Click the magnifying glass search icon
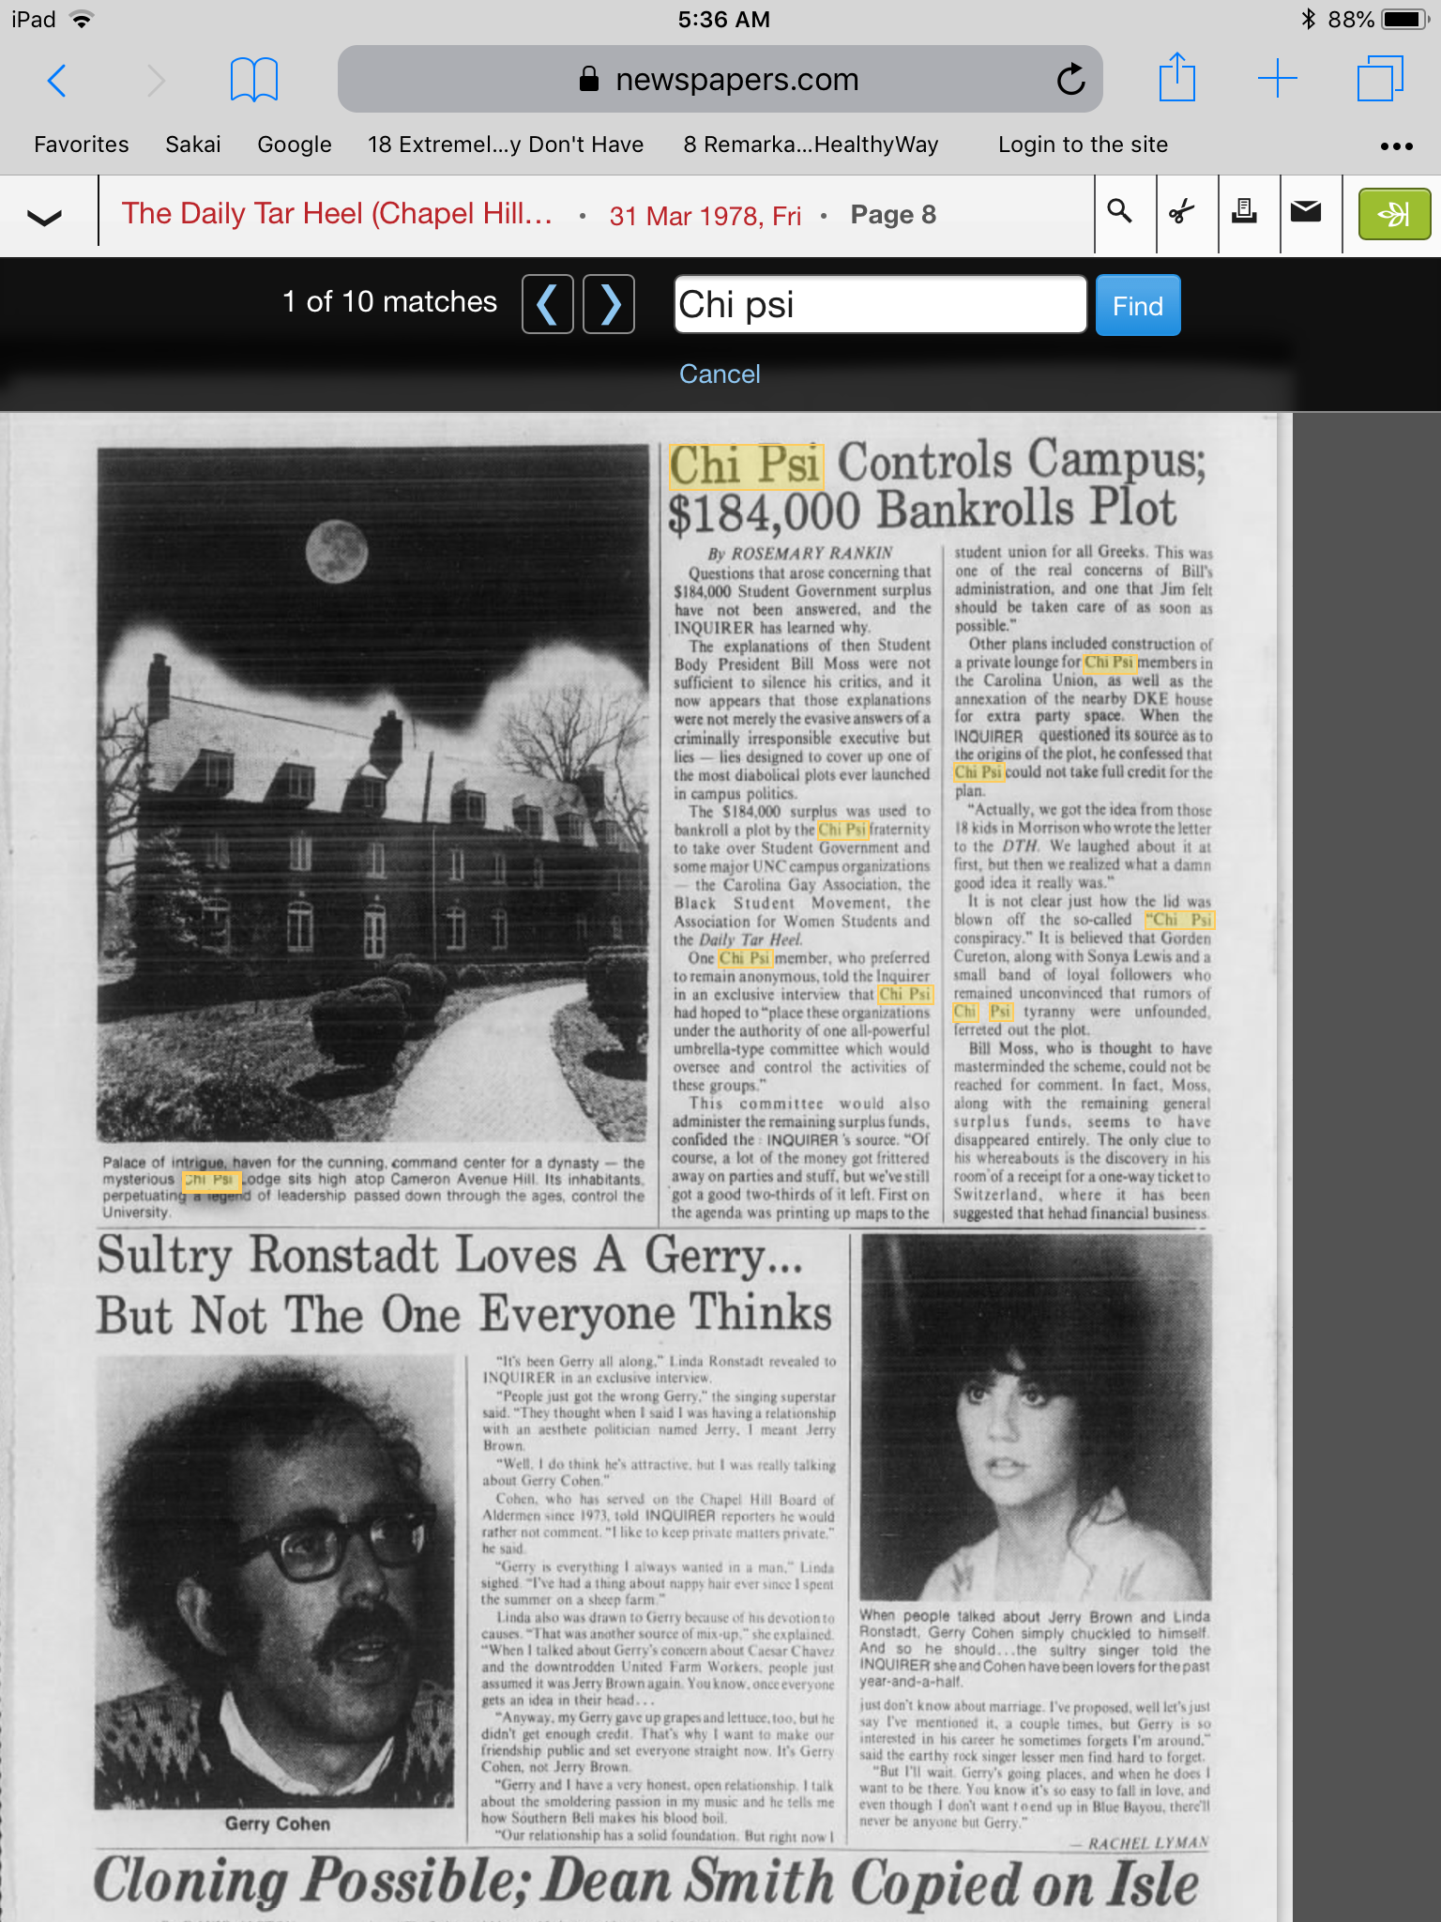The width and height of the screenshot is (1441, 1922). tap(1119, 212)
